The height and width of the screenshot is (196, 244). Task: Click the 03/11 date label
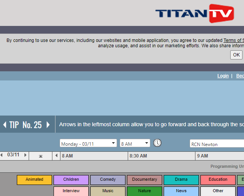click(x=13, y=155)
